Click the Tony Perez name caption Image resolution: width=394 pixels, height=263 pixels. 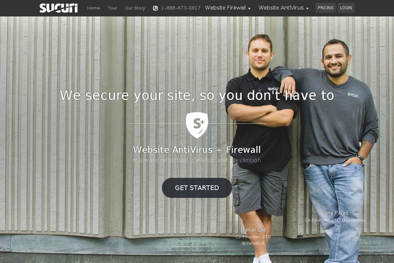click(x=335, y=213)
